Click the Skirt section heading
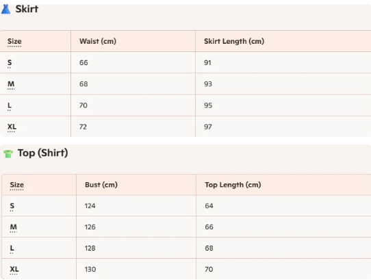 [x=27, y=9]
